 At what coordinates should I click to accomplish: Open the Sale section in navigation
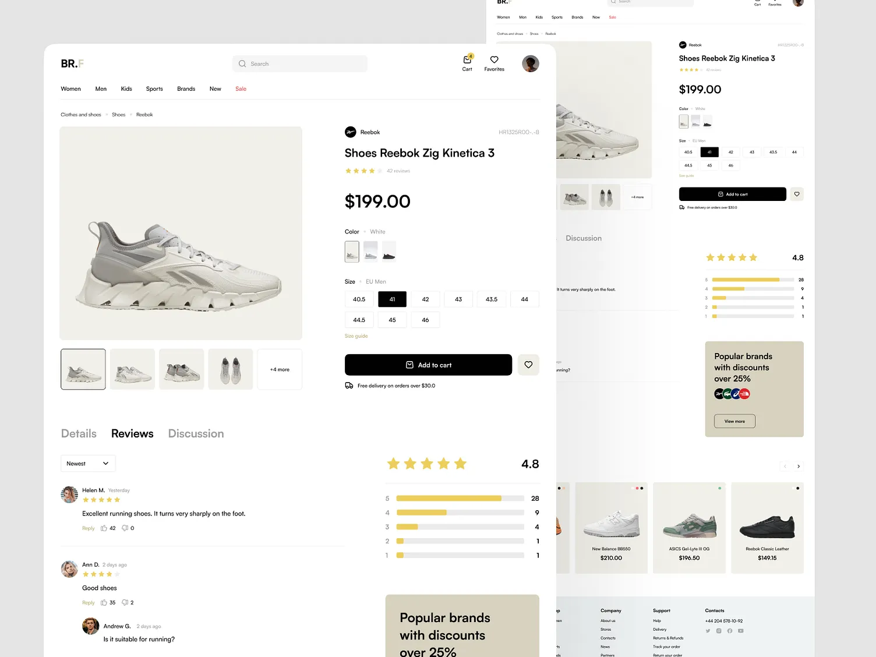241,89
